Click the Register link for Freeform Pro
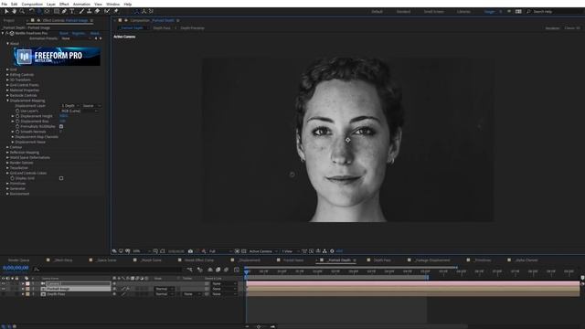 point(79,33)
